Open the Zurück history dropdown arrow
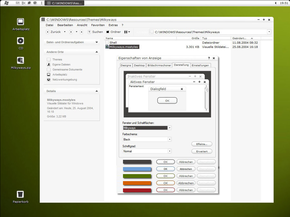The image size is (290, 217). pos(65,32)
